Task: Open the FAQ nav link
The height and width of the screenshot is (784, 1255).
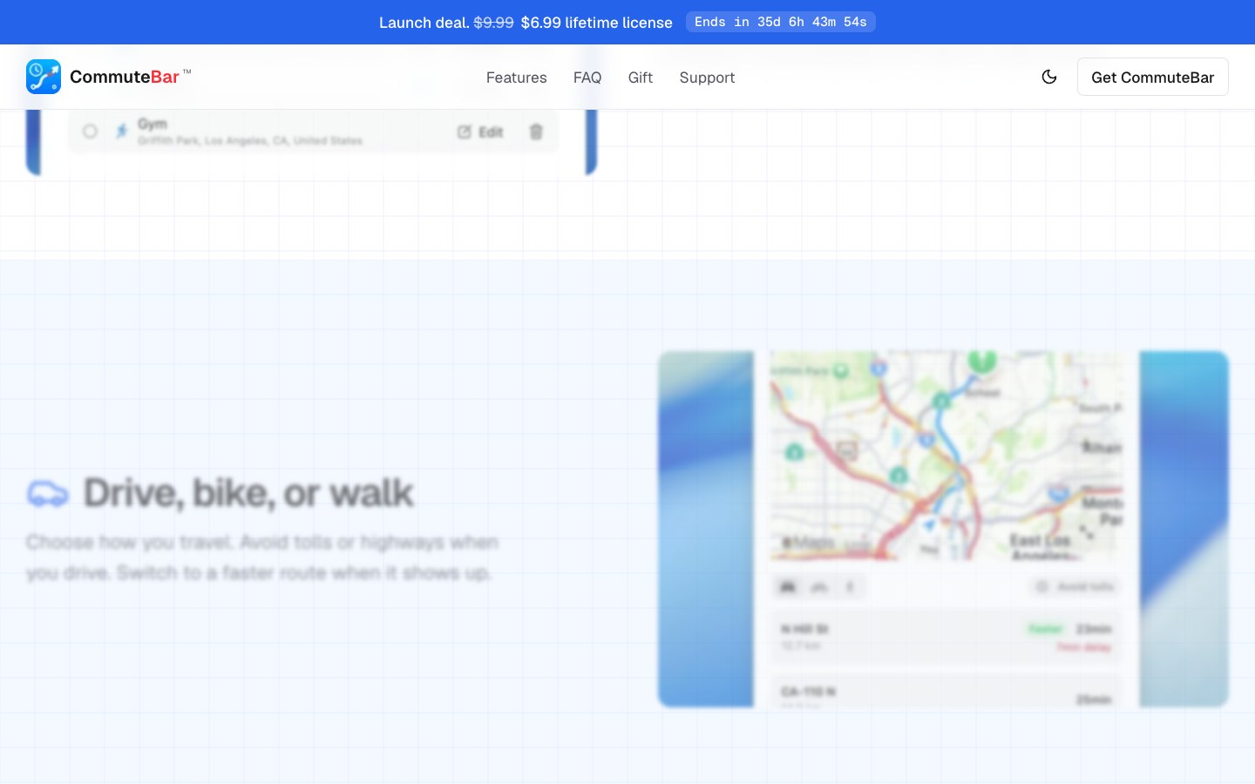Action: tap(587, 78)
